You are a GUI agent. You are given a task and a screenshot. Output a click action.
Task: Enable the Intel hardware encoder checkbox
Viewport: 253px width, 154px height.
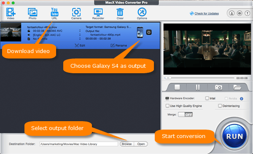pyautogui.click(x=207, y=98)
